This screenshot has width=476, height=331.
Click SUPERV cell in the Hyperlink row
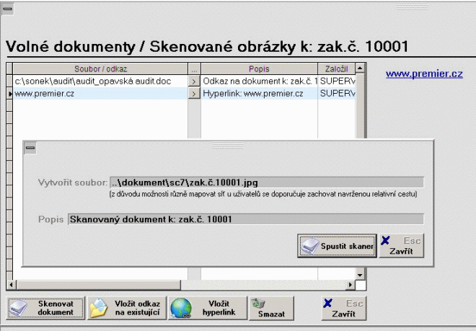point(337,94)
